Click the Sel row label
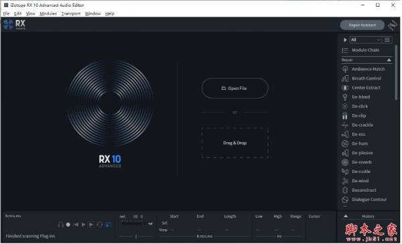 (165, 223)
